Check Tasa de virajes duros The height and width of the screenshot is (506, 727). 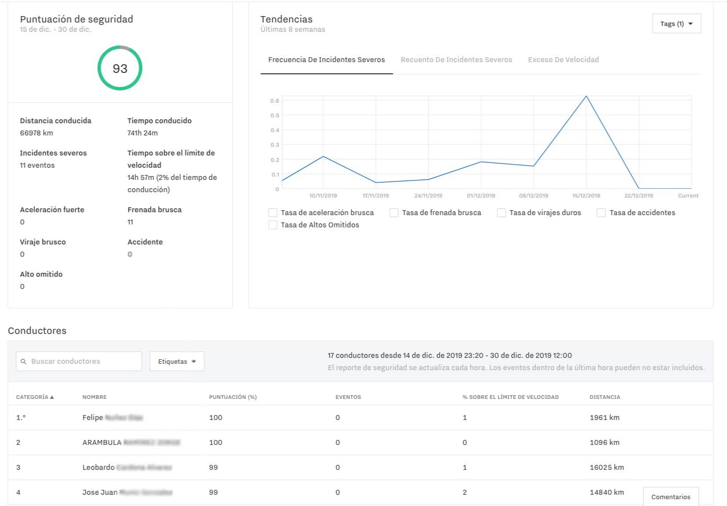pyautogui.click(x=501, y=213)
